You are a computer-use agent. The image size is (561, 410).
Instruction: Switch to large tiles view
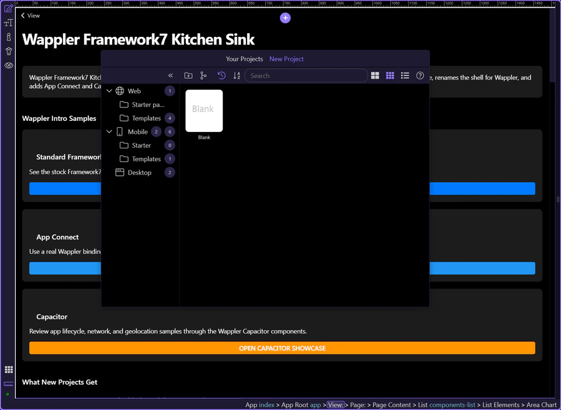pos(375,75)
